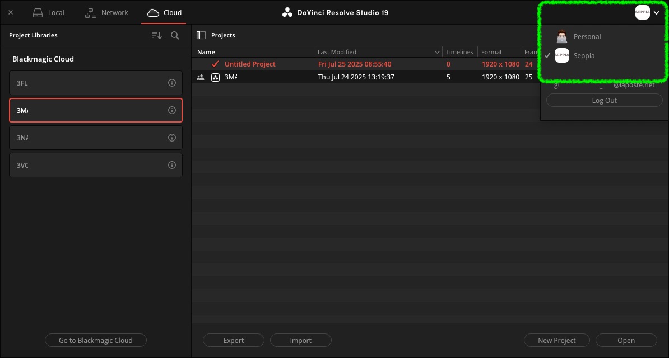
Task: Show info for the 3FL library
Action: [x=172, y=83]
